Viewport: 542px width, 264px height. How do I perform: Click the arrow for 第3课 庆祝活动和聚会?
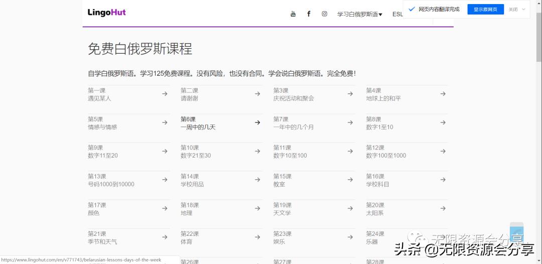pos(350,94)
